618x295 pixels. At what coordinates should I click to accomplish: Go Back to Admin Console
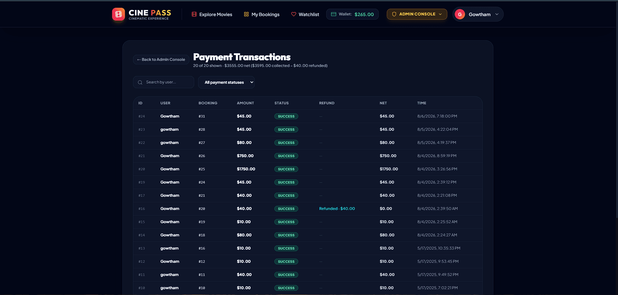point(161,60)
